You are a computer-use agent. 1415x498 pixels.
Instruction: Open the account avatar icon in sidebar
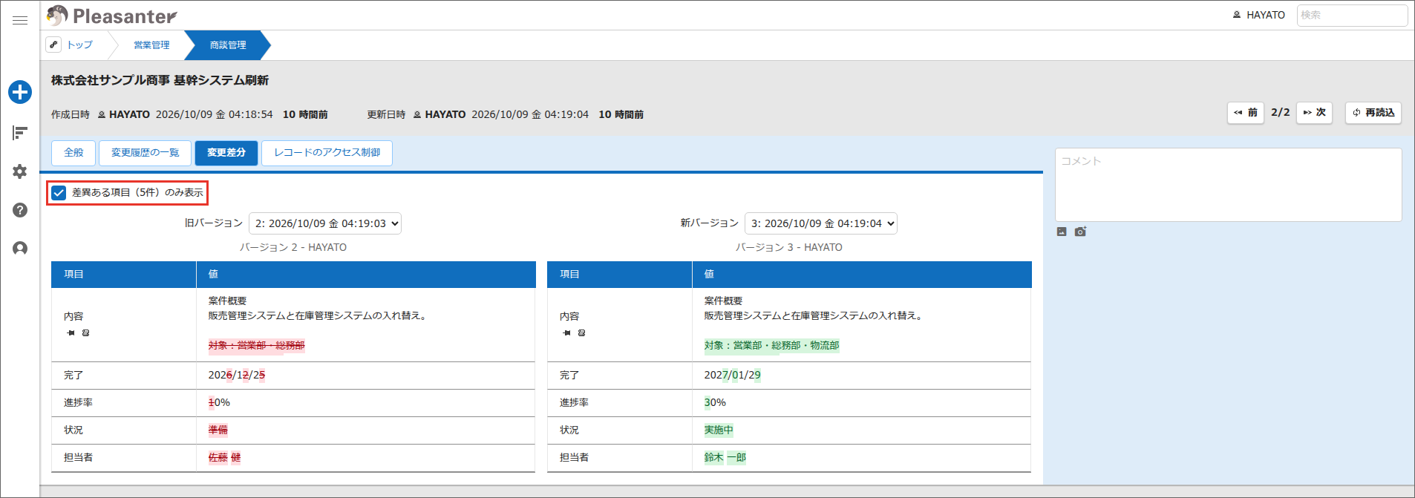click(20, 249)
